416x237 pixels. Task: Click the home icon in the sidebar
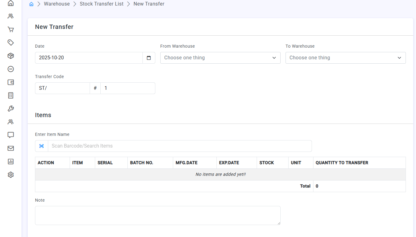[x=11, y=3]
